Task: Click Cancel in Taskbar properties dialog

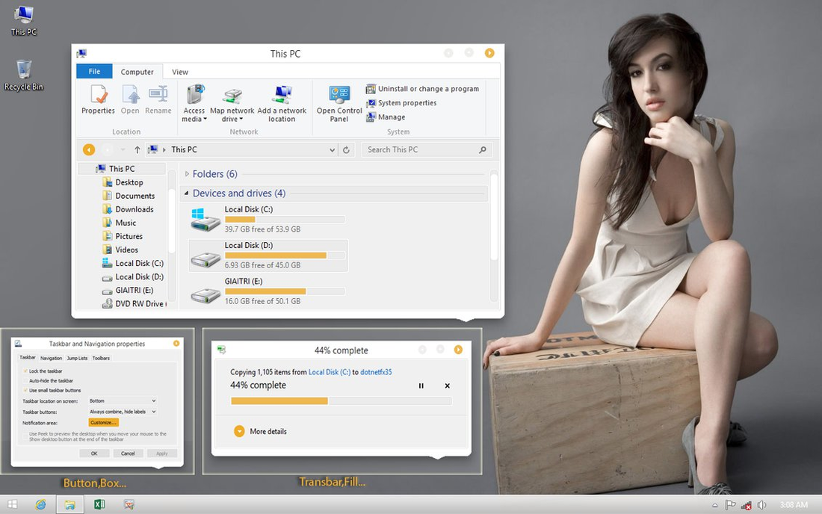Action: point(128,453)
